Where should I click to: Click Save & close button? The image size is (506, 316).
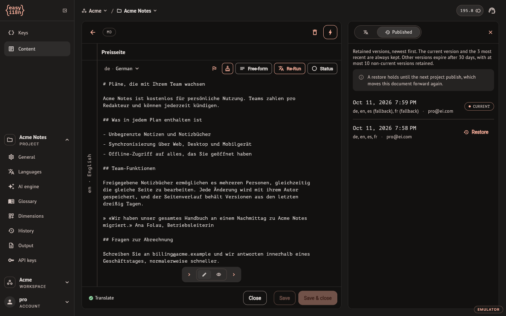tap(318, 298)
